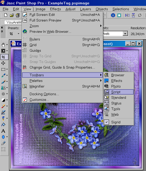146x171 pixels.
Task: Toggle Guides in the View menu
Action: click(62, 51)
